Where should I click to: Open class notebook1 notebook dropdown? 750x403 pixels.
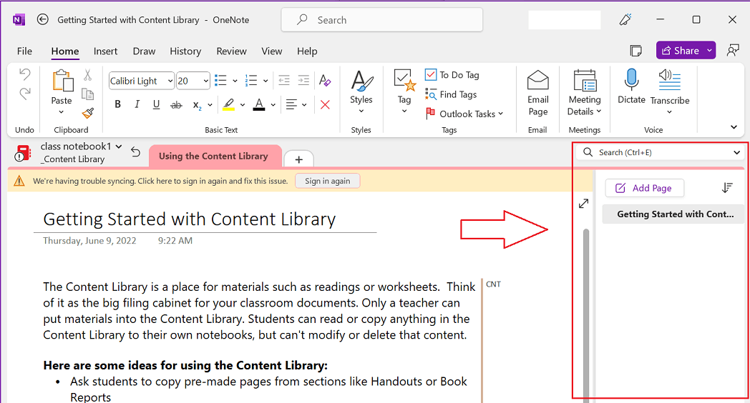pos(81,146)
